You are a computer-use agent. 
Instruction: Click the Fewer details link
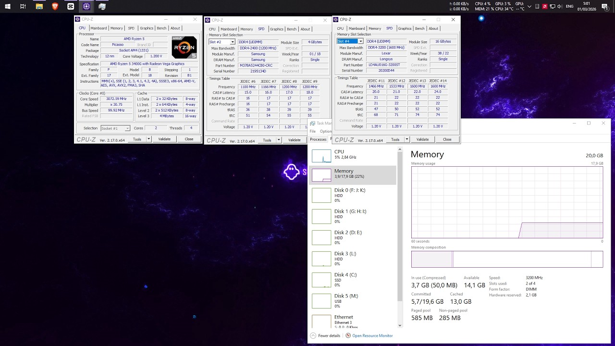[x=329, y=335]
